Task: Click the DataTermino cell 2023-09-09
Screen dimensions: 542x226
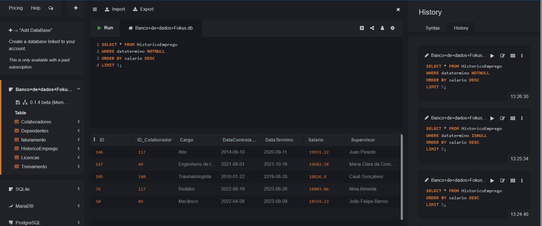Action: click(x=275, y=201)
